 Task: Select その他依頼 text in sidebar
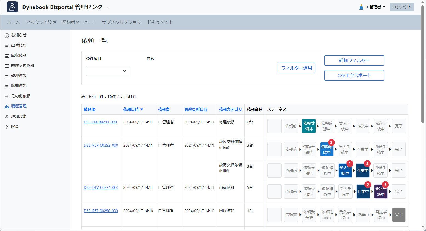click(x=21, y=96)
